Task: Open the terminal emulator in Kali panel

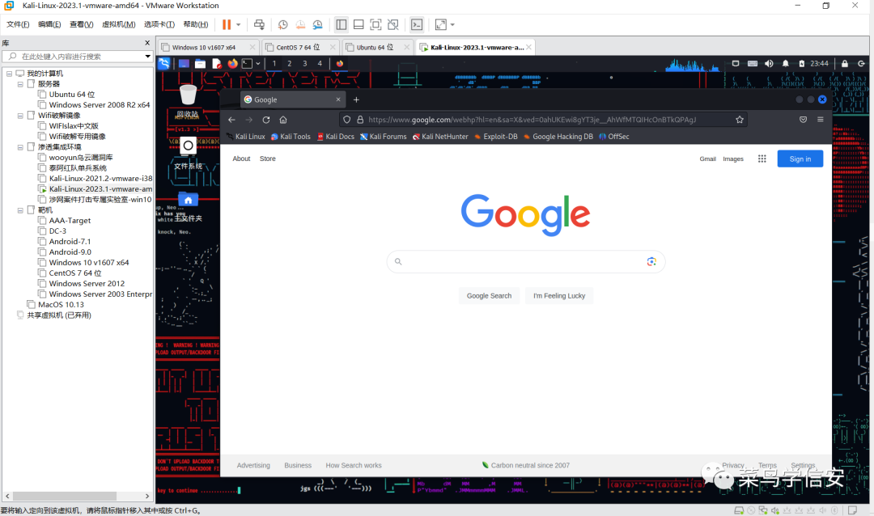Action: [247, 64]
